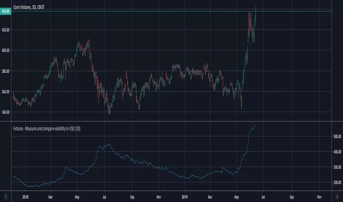Image resolution: width=343 pixels, height=202 pixels.
Task: Open the Futures volatility in USD (20) indicator legend
Action: [x=47, y=129]
